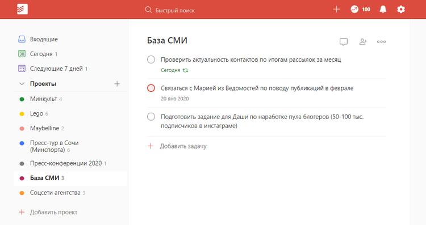The width and height of the screenshot is (426, 225).
Task: Complete the Связаться с Марией task
Action: [151, 88]
